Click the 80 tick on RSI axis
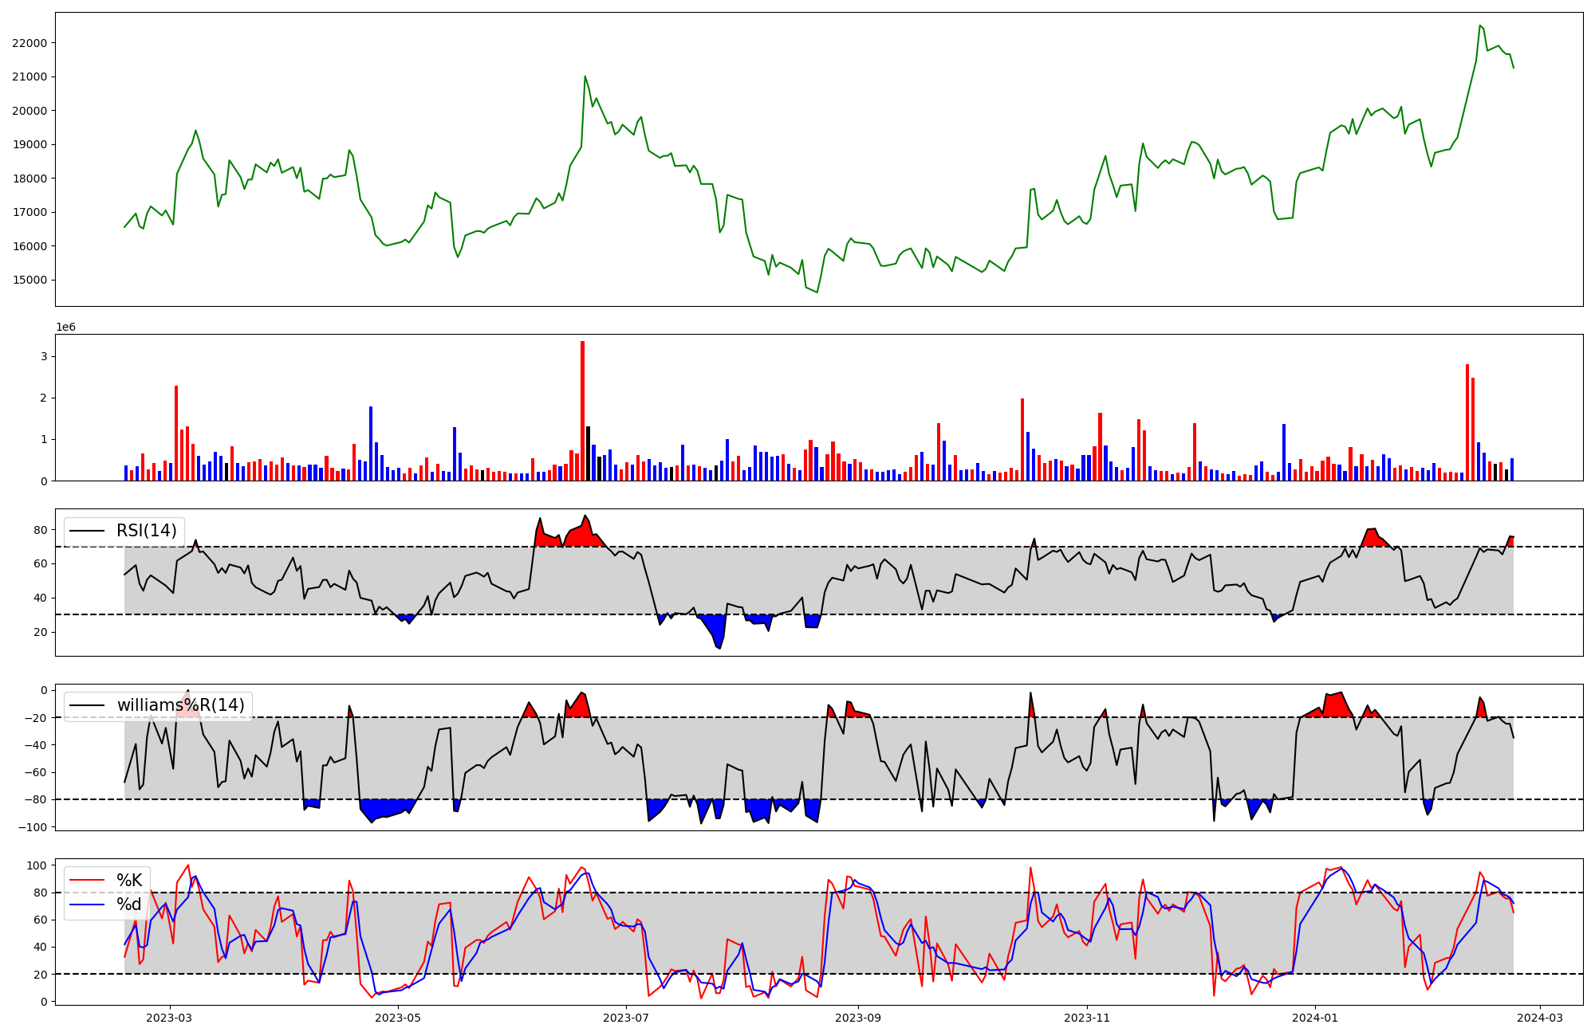 (x=40, y=530)
